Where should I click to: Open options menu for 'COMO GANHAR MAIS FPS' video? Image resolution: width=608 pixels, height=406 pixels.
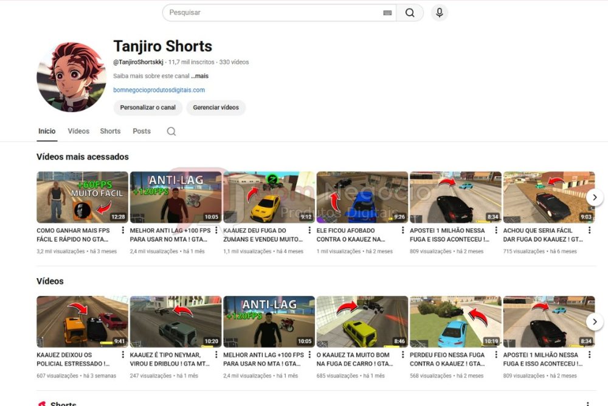pos(123,231)
